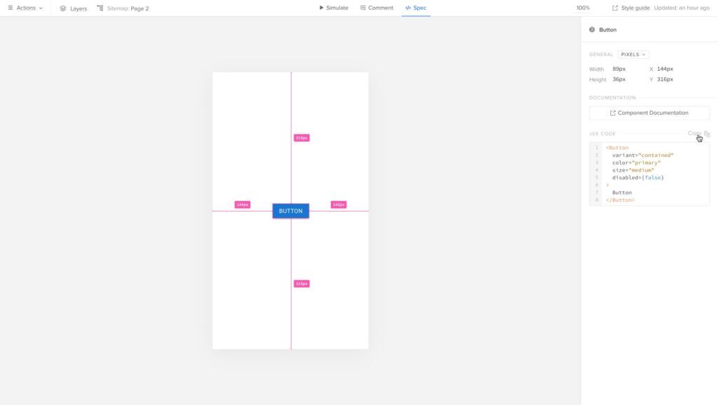This screenshot has height=405, width=718.
Task: Click the copy-to-clipboard icon beside Copy
Action: 706,133
